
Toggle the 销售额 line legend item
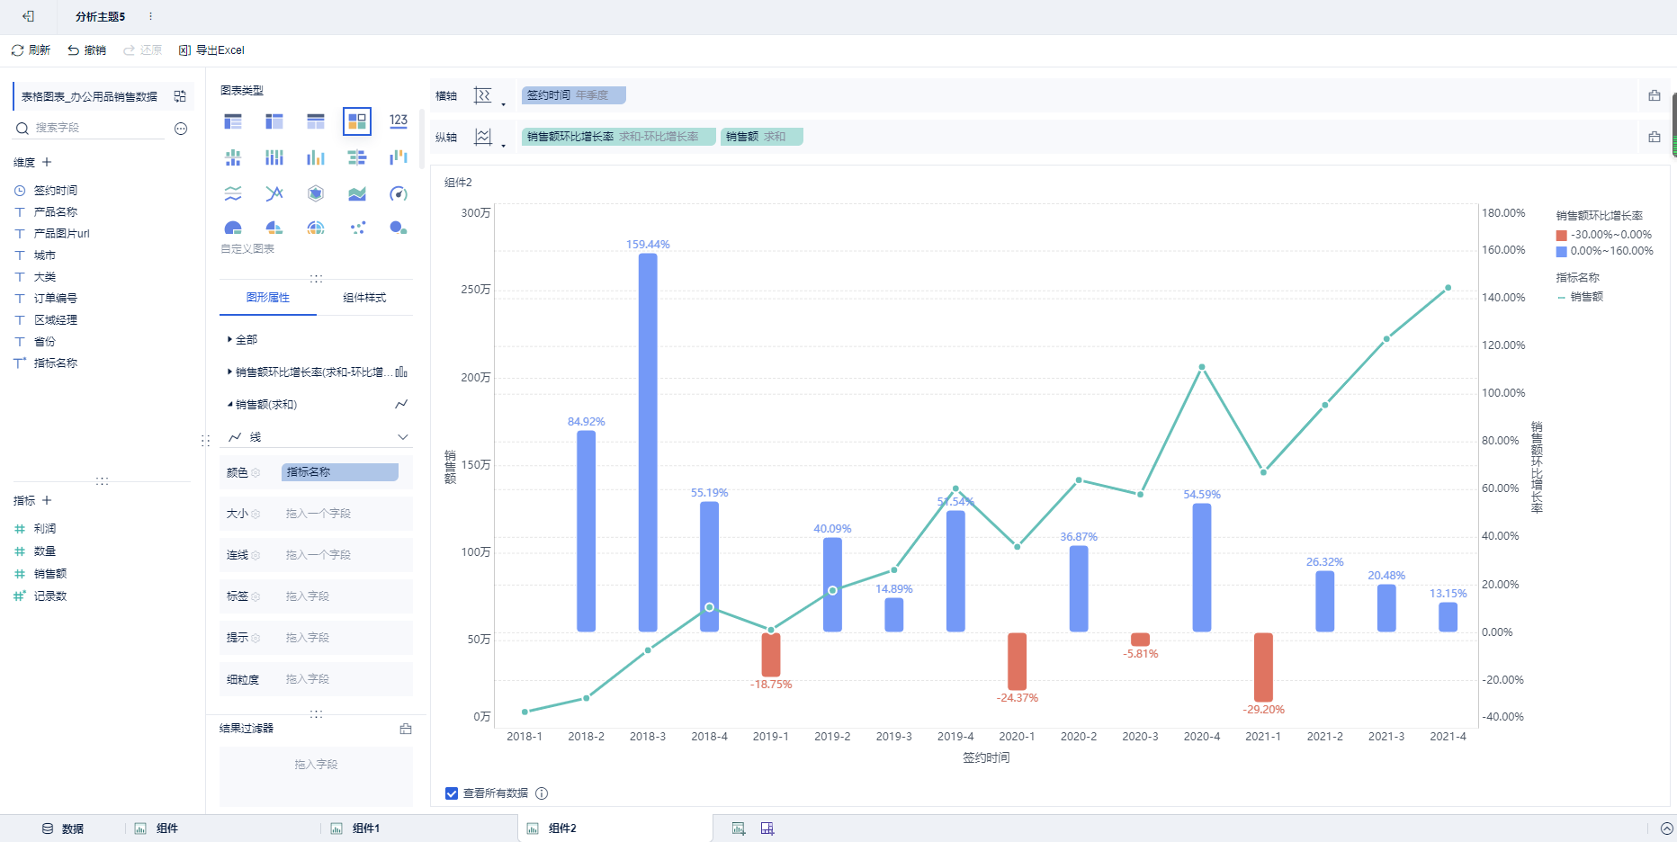[x=1580, y=297]
